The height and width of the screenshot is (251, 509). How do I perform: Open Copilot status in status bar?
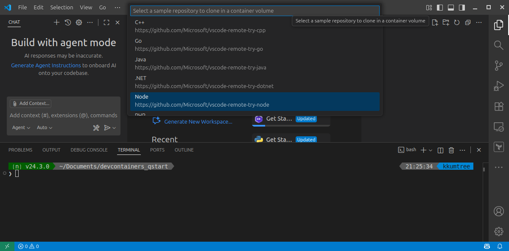pyautogui.click(x=487, y=246)
